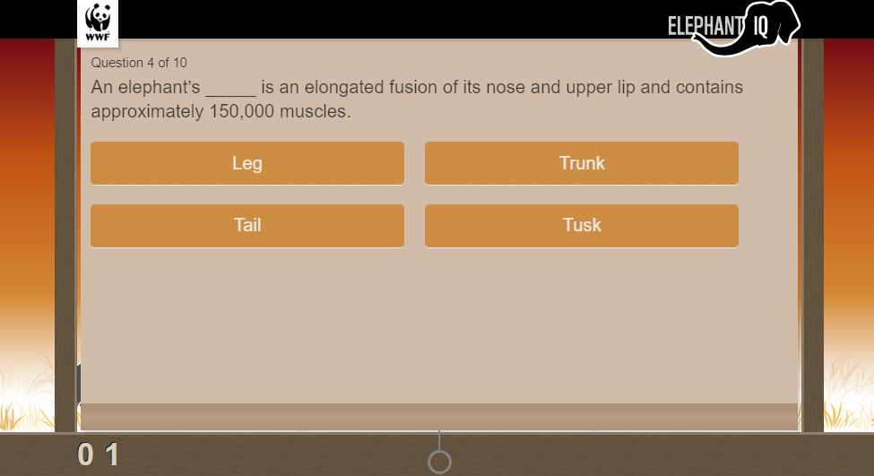
Task: Select the Trunk answer
Action: click(582, 163)
